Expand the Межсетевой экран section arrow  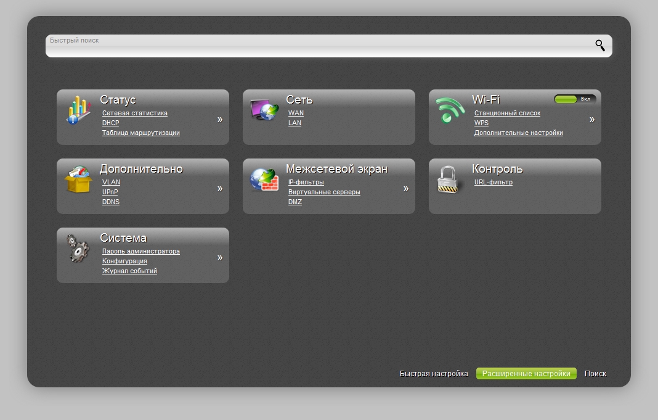point(406,189)
